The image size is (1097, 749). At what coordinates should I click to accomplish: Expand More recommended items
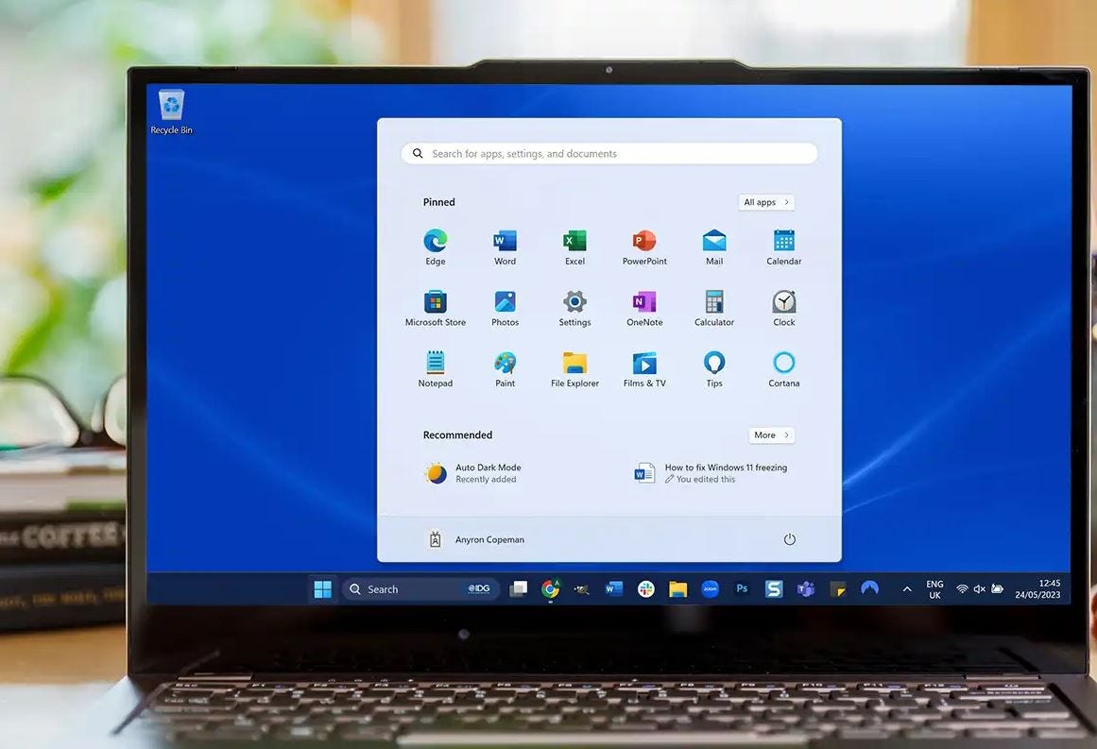pos(771,435)
